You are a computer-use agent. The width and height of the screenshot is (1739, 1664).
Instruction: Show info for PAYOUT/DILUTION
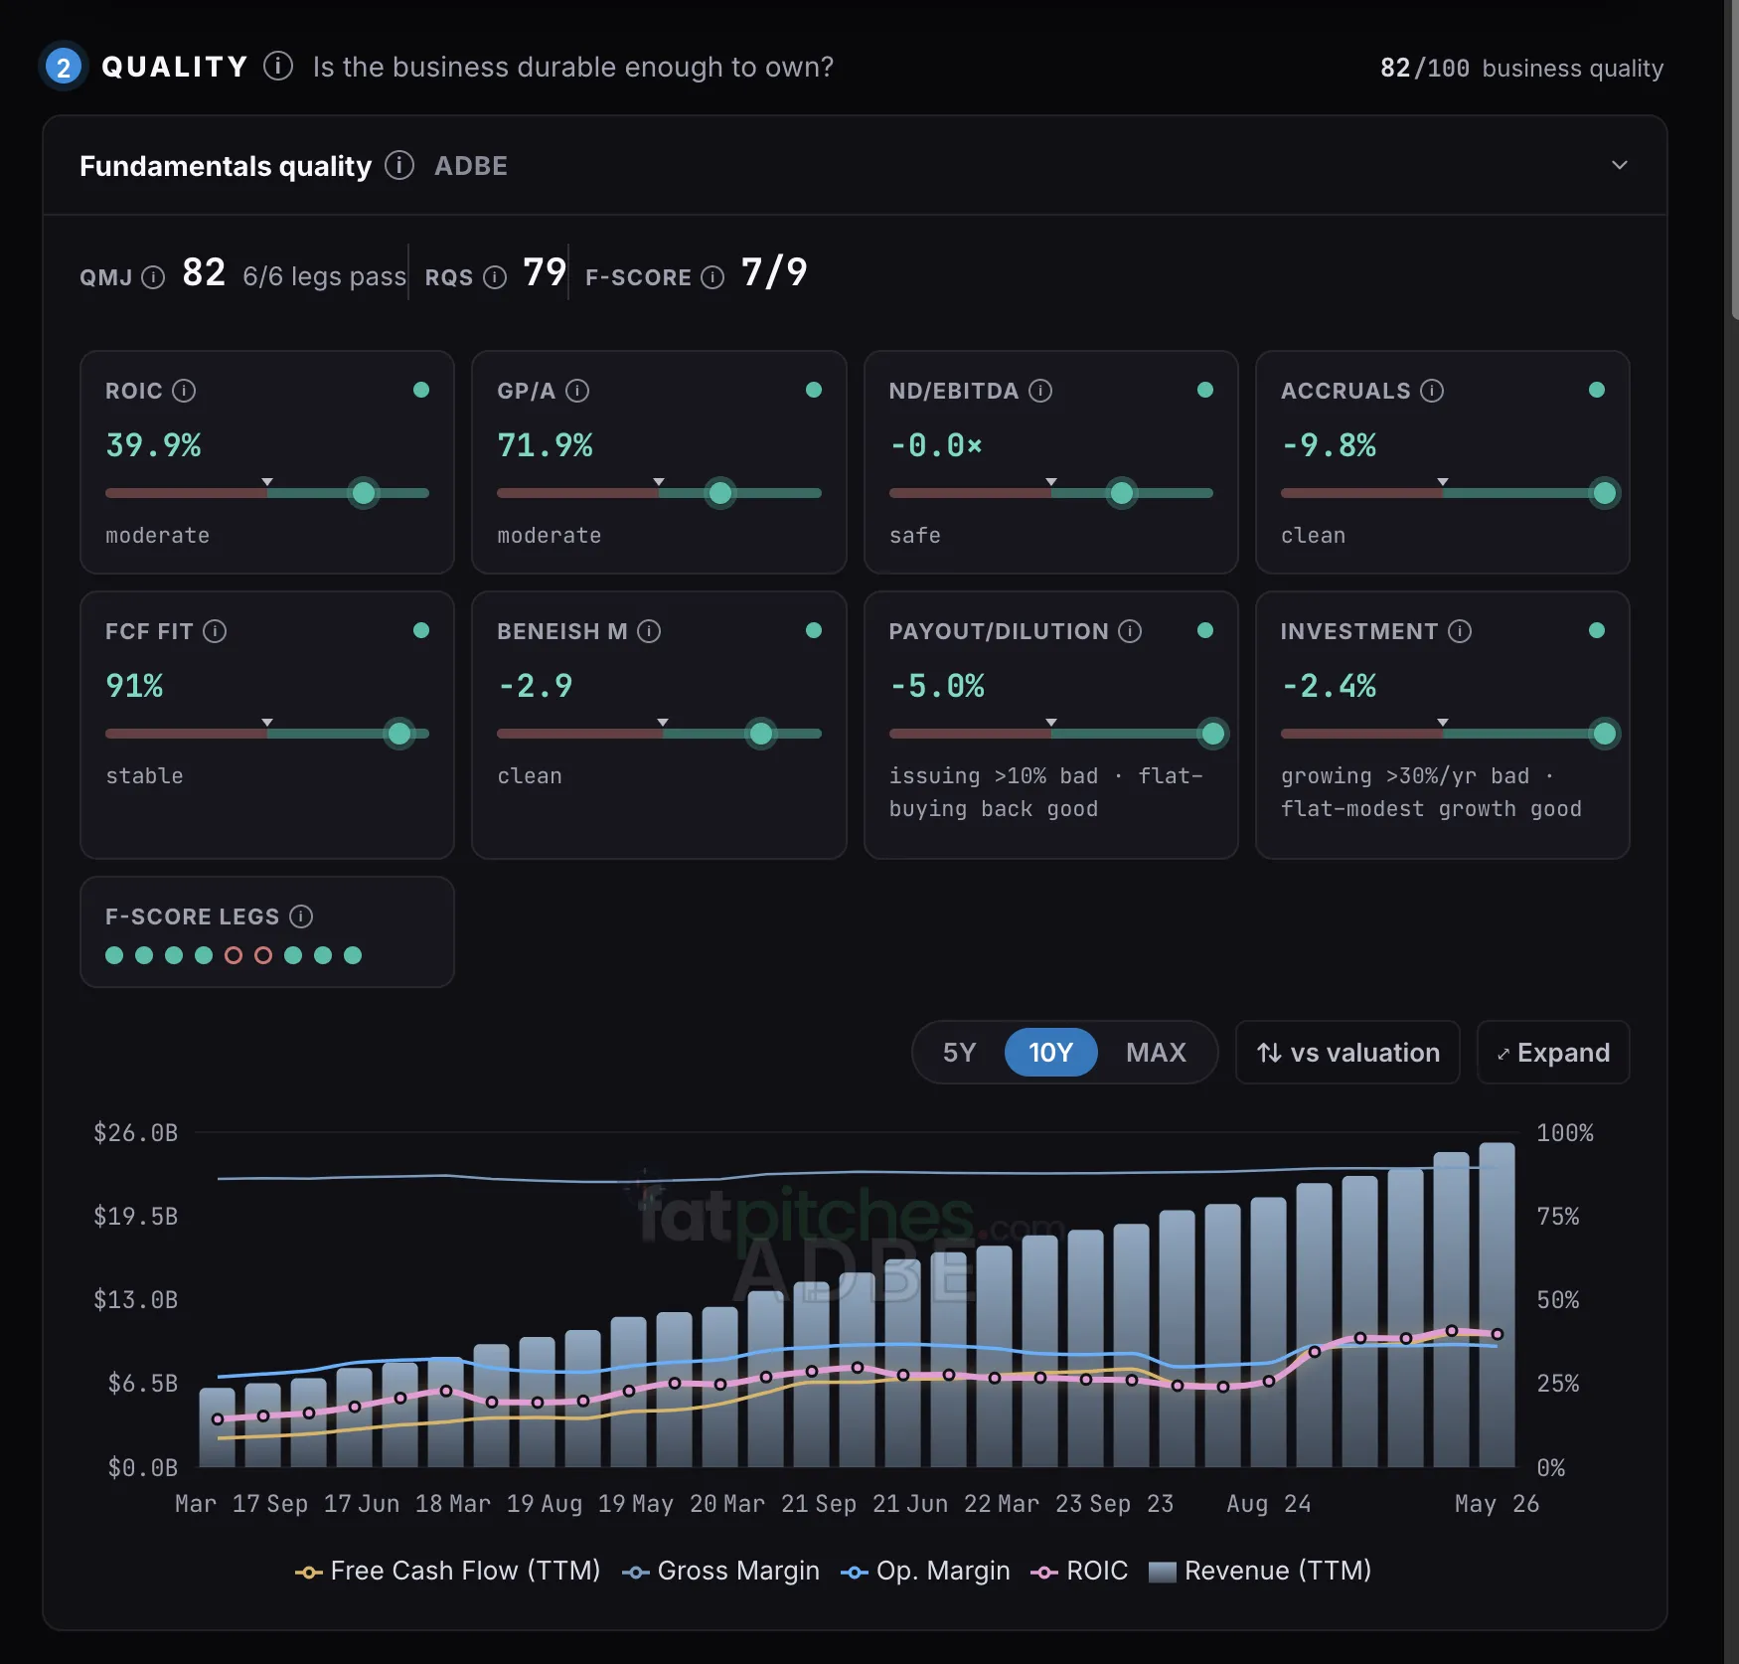click(x=1130, y=631)
